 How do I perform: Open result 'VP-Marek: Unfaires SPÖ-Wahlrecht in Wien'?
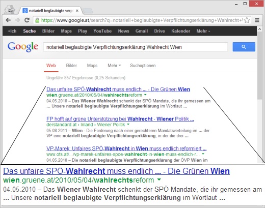coord(126,148)
